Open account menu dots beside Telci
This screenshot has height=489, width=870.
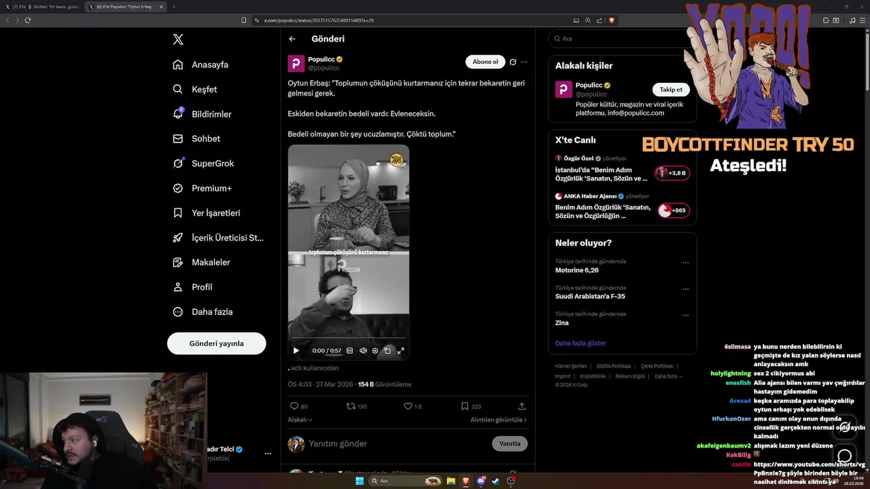(268, 453)
